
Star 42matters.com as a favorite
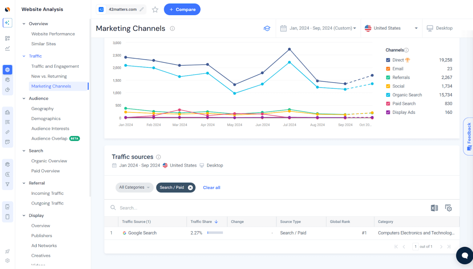pyautogui.click(x=155, y=10)
